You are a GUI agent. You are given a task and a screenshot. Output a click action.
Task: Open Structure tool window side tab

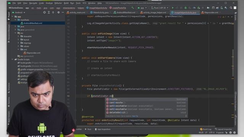pos(9,88)
